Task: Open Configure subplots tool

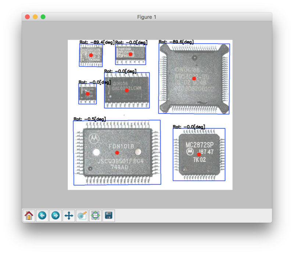Action: pos(96,215)
